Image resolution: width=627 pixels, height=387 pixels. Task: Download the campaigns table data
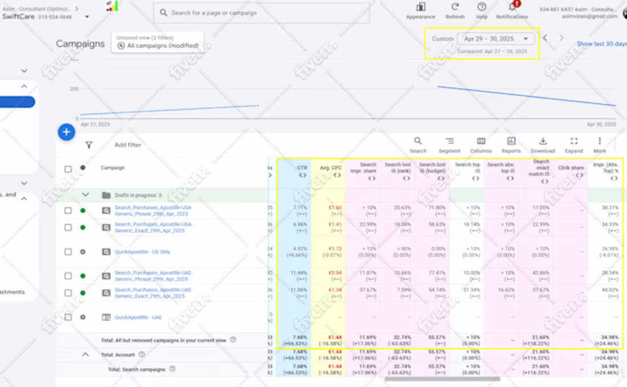click(542, 141)
